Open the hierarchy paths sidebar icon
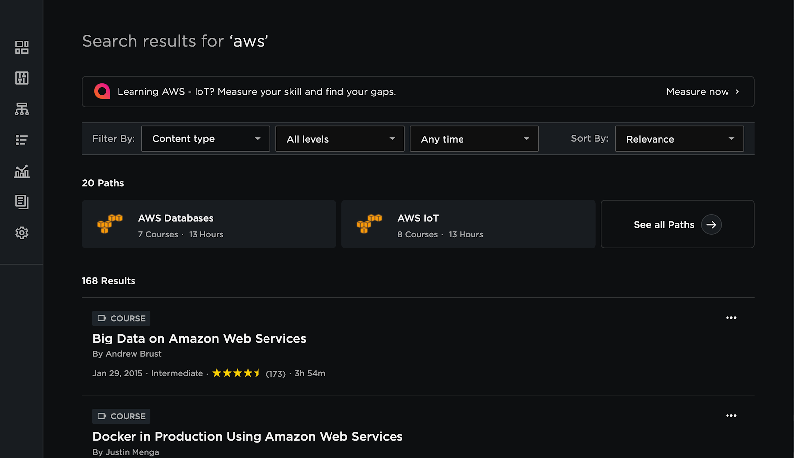The width and height of the screenshot is (794, 458). coord(22,109)
